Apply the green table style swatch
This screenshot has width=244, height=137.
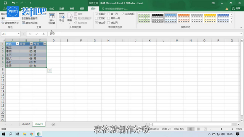[x=144, y=18]
